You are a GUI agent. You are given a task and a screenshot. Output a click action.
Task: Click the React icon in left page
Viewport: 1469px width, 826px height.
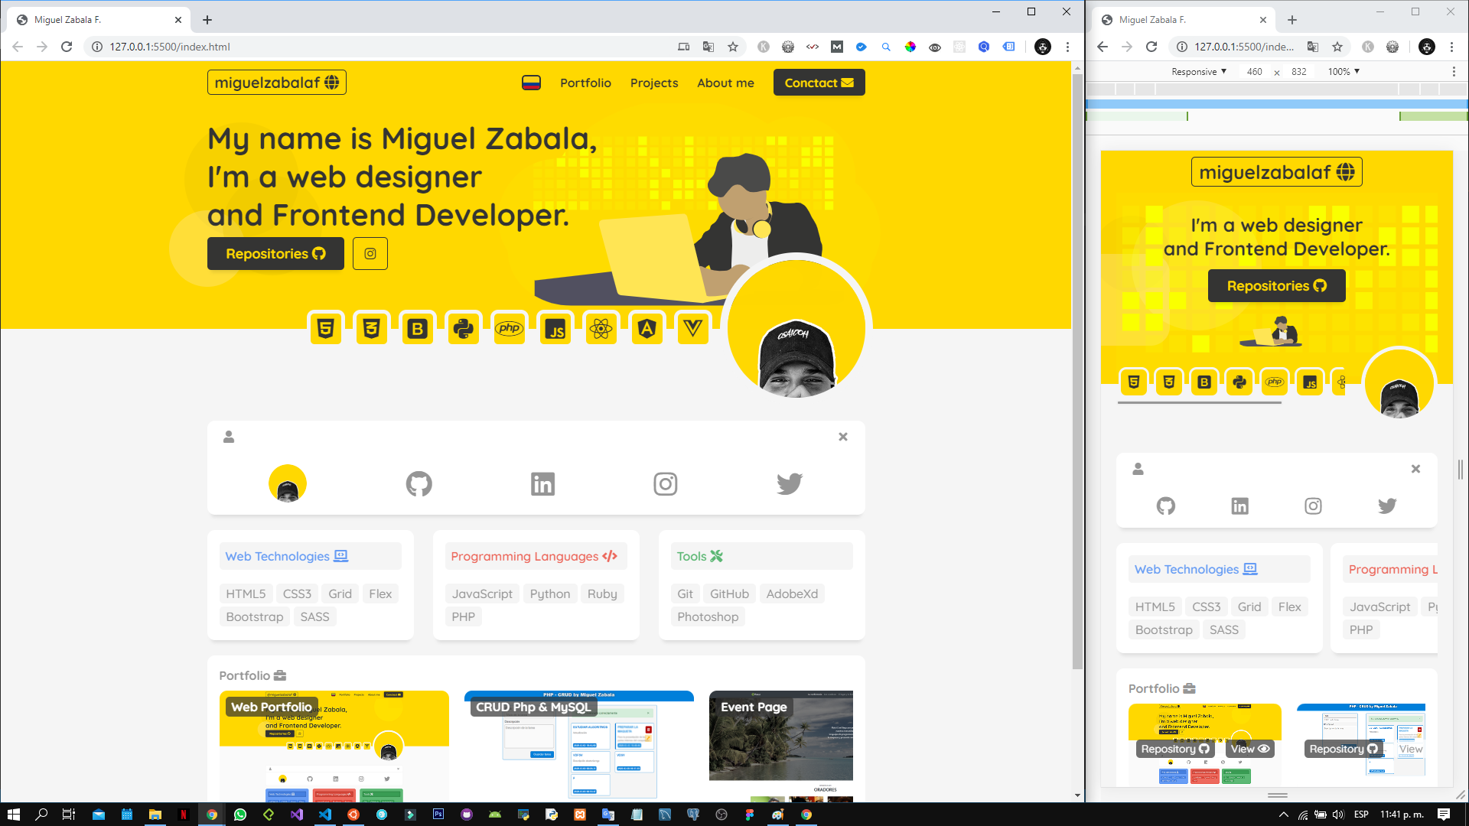601,329
